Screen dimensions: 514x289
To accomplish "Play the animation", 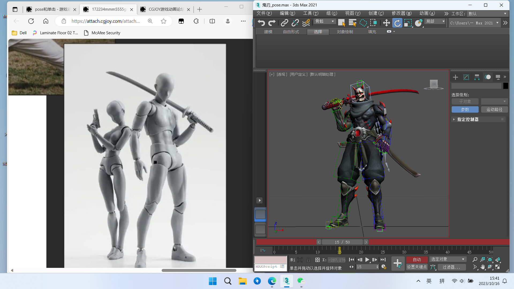I will coord(367,260).
